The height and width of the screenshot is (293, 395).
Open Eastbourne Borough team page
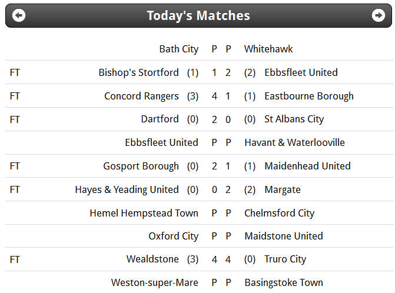[309, 96]
